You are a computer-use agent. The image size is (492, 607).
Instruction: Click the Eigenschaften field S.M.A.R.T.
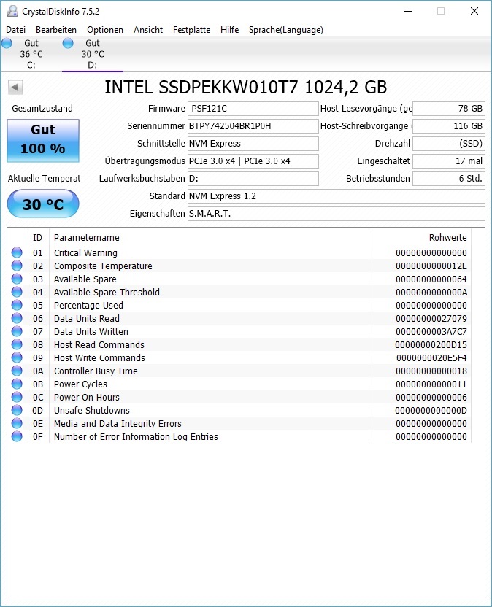tap(337, 213)
